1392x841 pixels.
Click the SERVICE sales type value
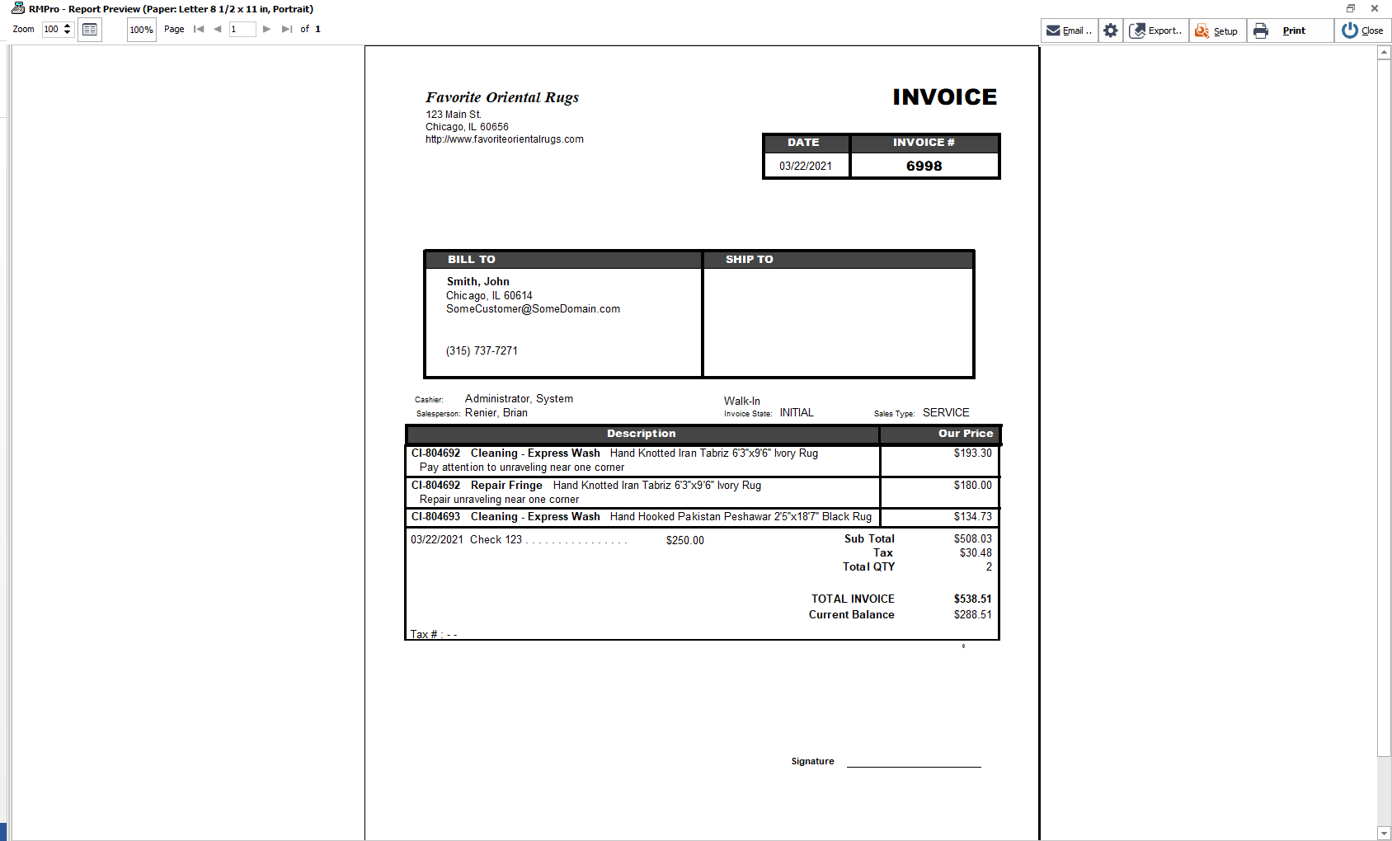pos(946,412)
